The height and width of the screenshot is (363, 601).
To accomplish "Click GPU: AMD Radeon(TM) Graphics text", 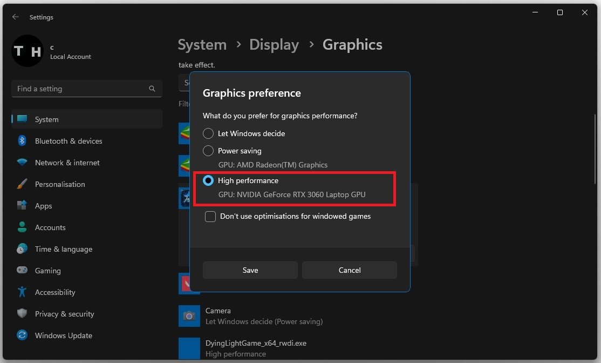I will 272,165.
